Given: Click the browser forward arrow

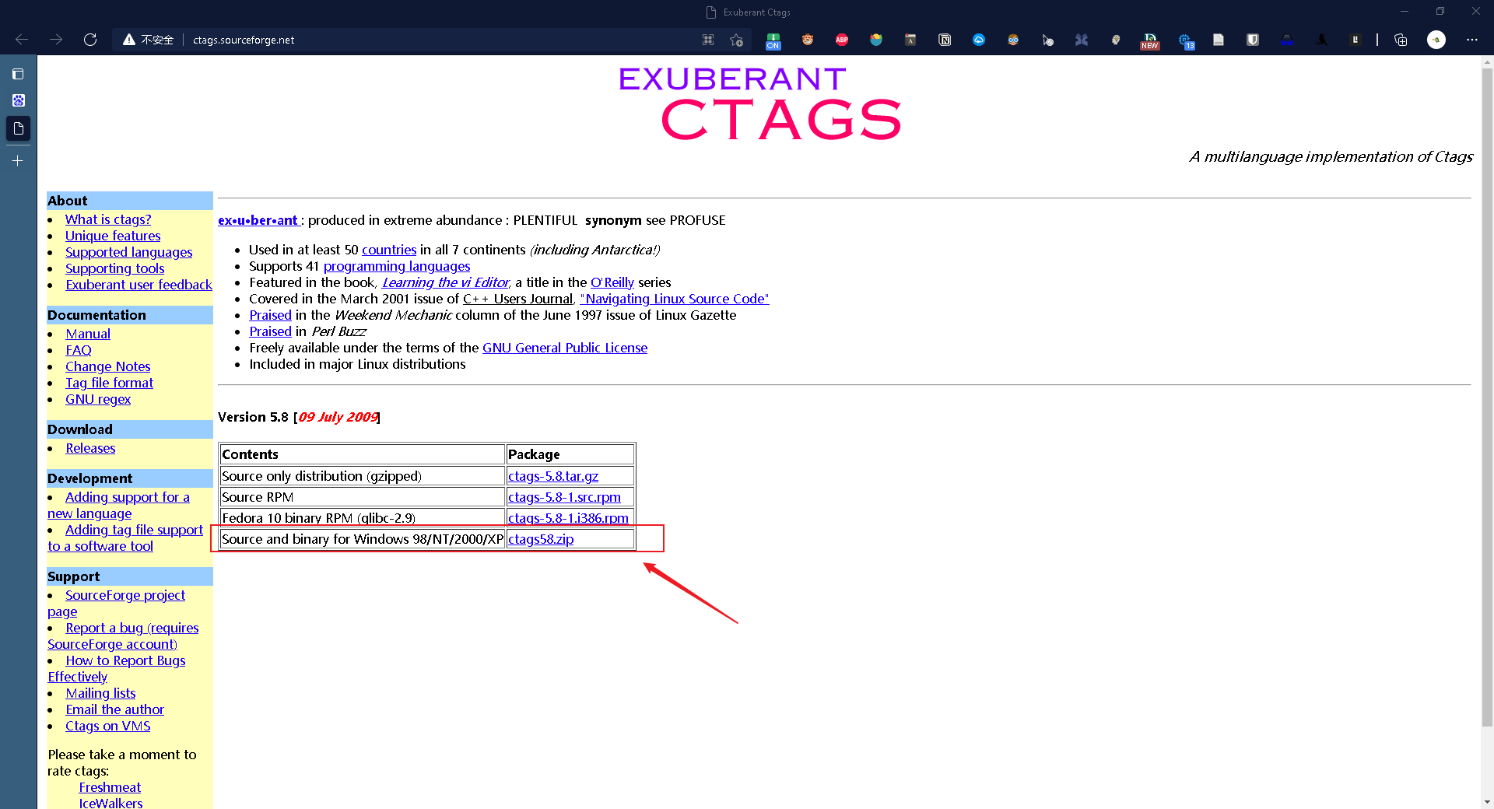Looking at the screenshot, I should 56,40.
